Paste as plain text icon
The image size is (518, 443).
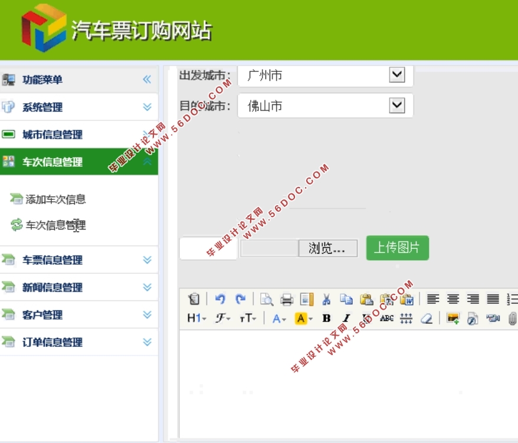386,299
